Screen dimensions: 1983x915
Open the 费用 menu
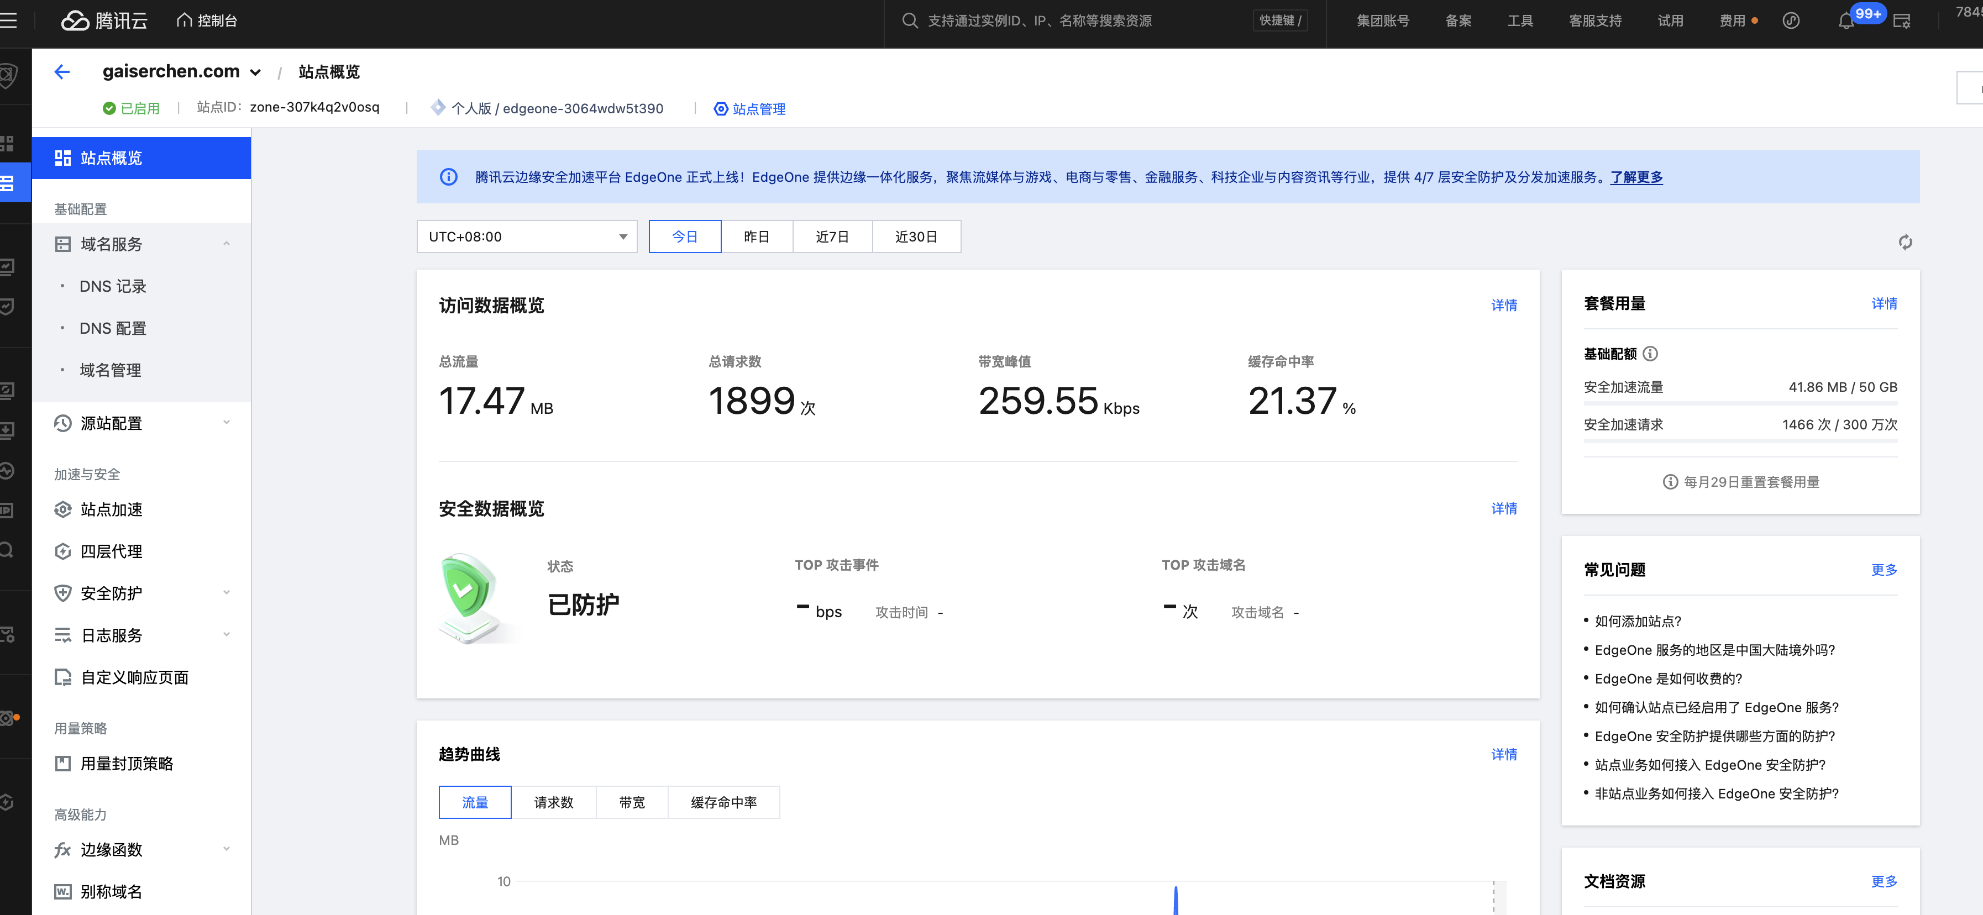tap(1732, 21)
